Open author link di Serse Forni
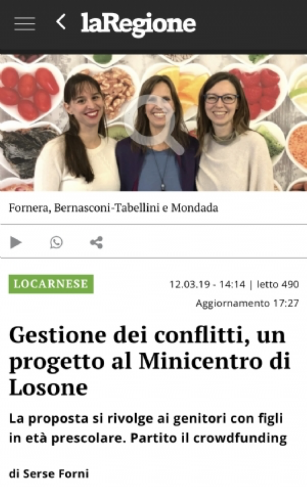307x487 pixels. 49,474
